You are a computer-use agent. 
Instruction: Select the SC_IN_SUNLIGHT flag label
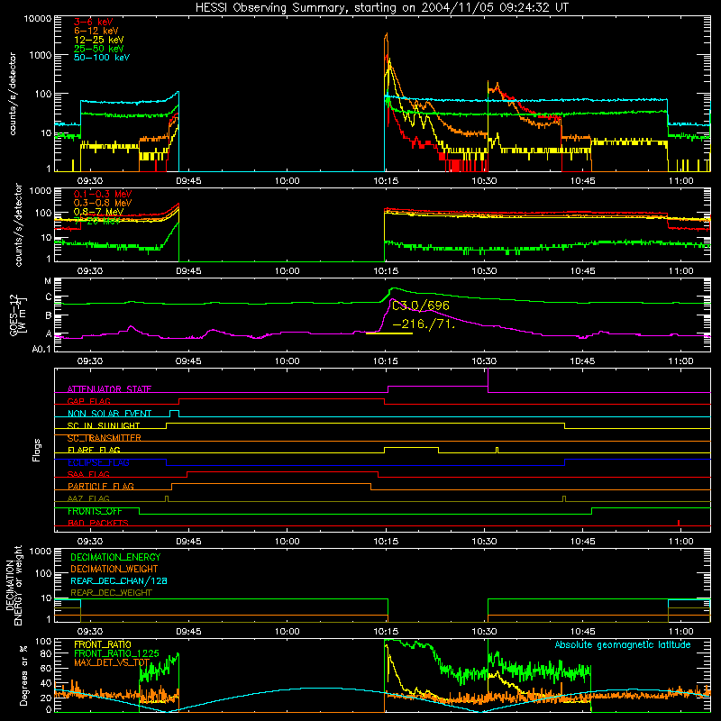104,425
